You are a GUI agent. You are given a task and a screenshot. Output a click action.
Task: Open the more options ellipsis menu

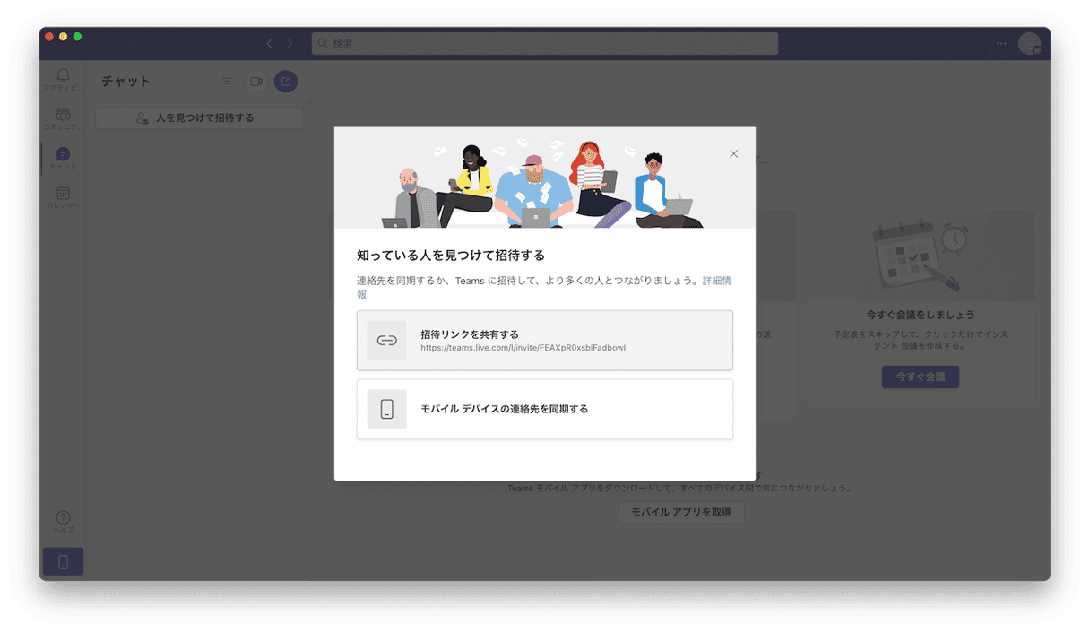point(1001,43)
